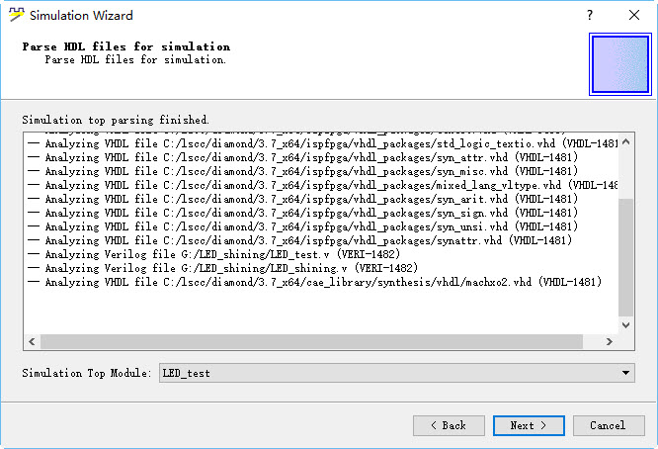Click the log scroll down arrow
The height and width of the screenshot is (449, 658).
[x=625, y=325]
